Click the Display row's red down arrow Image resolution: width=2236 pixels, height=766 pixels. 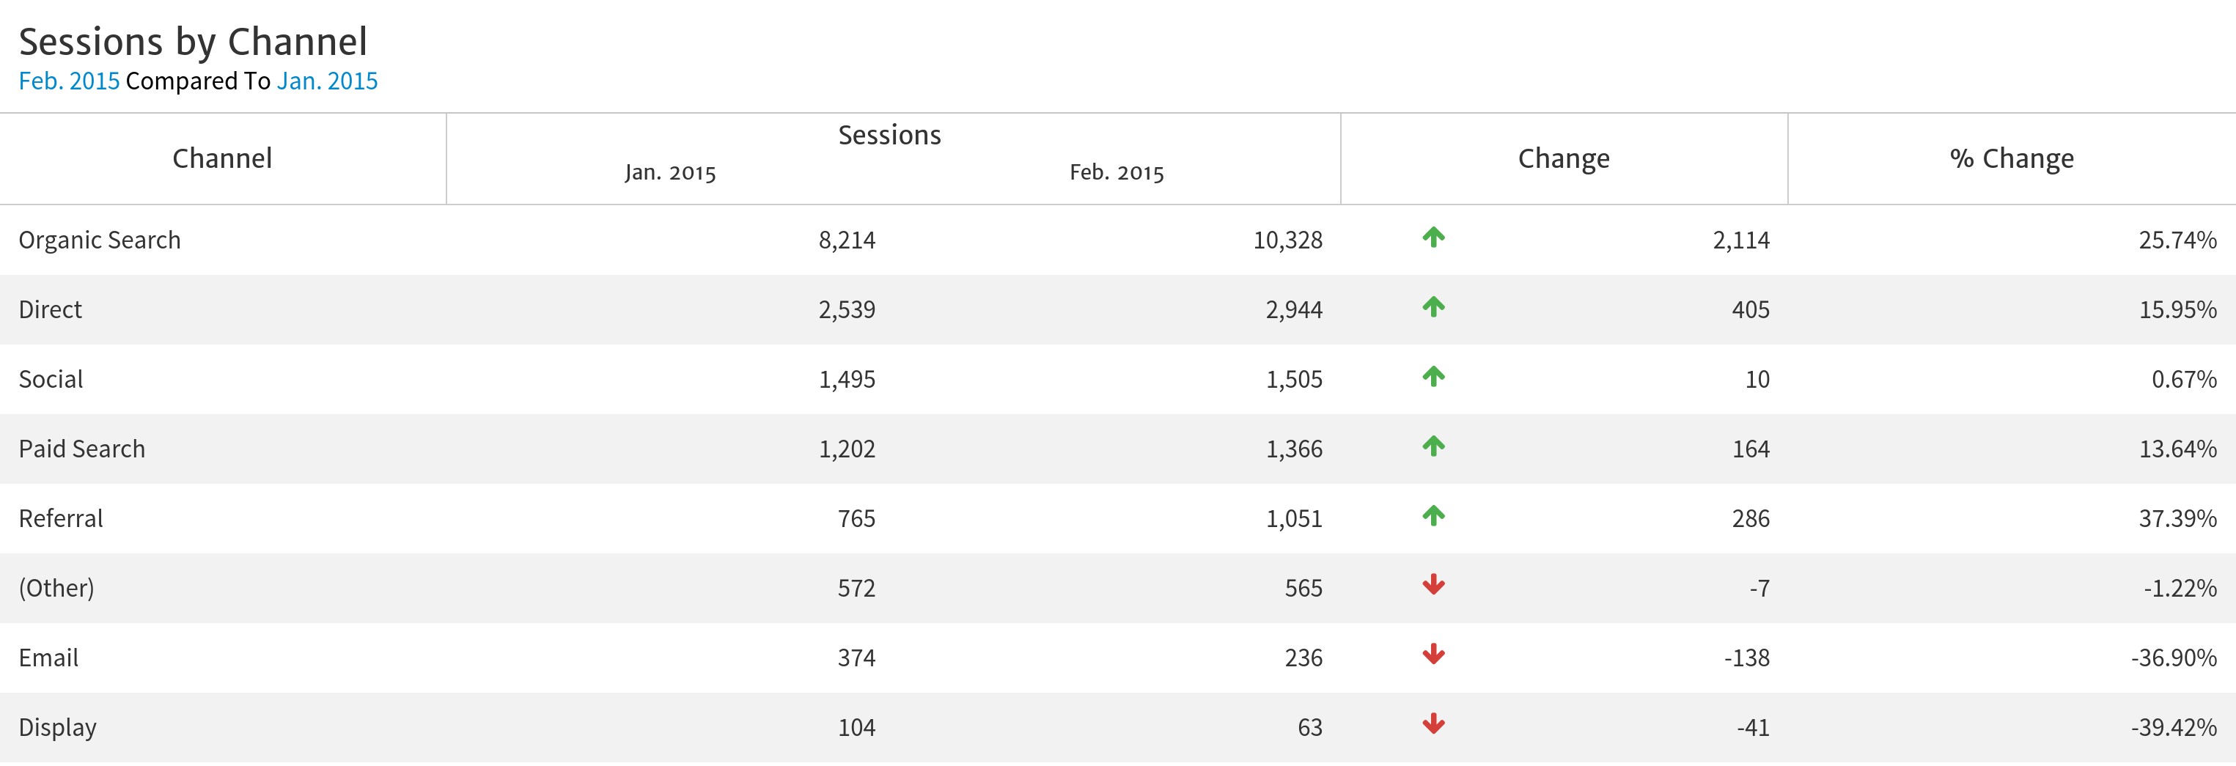click(1433, 723)
